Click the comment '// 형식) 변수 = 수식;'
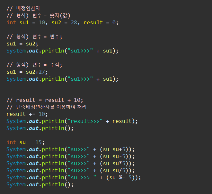 pyautogui.click(x=34, y=65)
